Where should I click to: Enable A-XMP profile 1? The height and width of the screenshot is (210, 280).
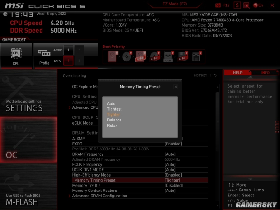[68, 50]
